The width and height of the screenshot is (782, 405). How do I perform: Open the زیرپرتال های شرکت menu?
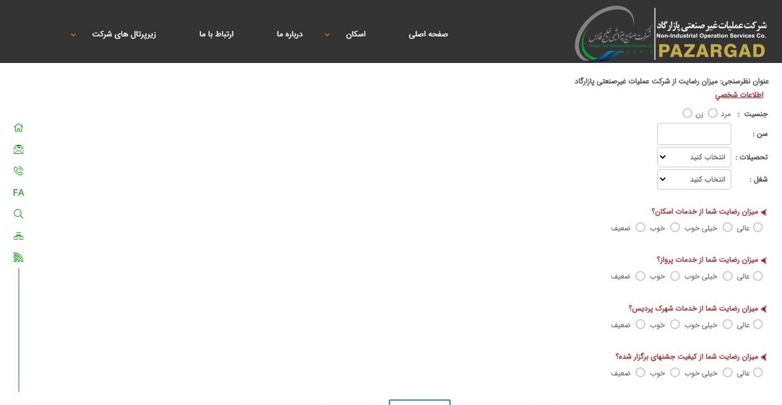tap(124, 34)
